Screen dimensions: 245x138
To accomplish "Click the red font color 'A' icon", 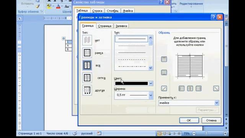I will click(58, 6).
